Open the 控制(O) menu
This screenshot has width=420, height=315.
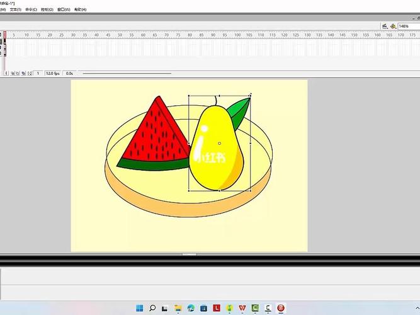(47, 9)
